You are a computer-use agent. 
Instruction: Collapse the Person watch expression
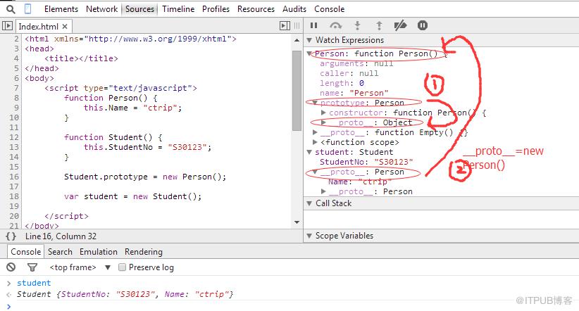coord(309,53)
